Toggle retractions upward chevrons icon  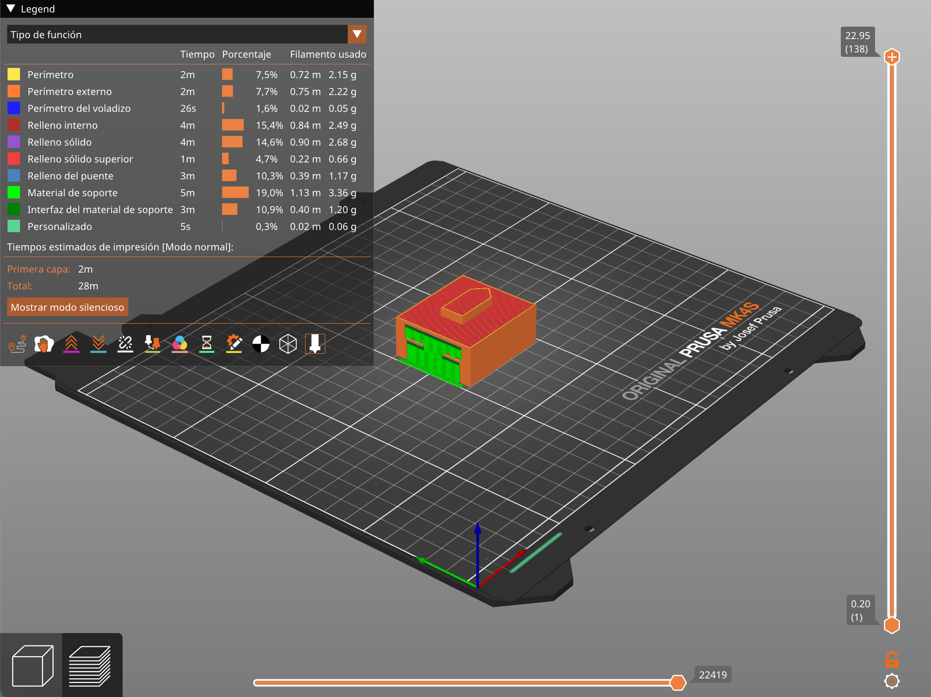click(x=71, y=344)
